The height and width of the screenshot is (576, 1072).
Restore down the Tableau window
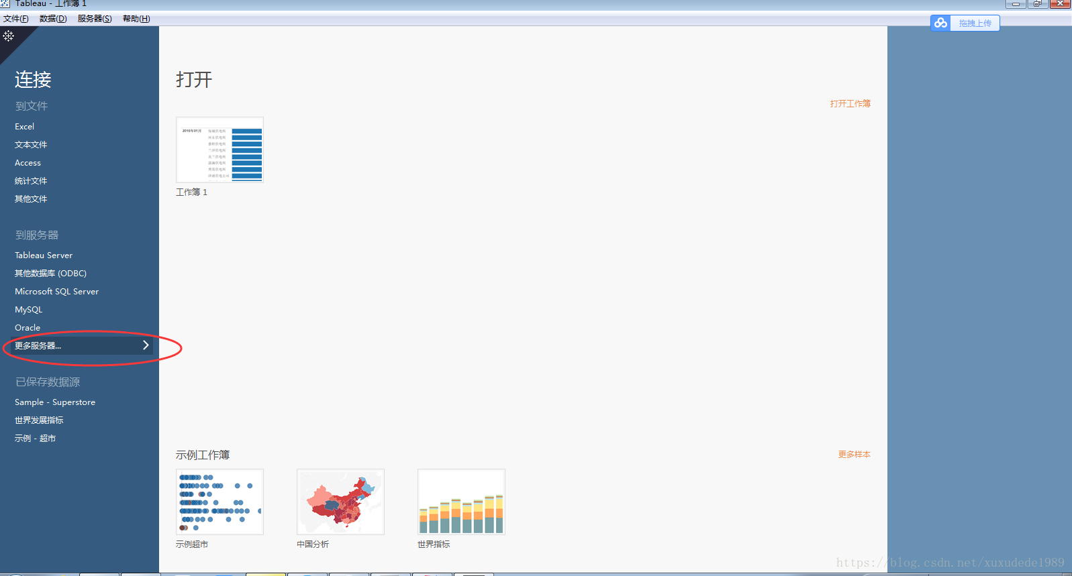coord(1037,3)
